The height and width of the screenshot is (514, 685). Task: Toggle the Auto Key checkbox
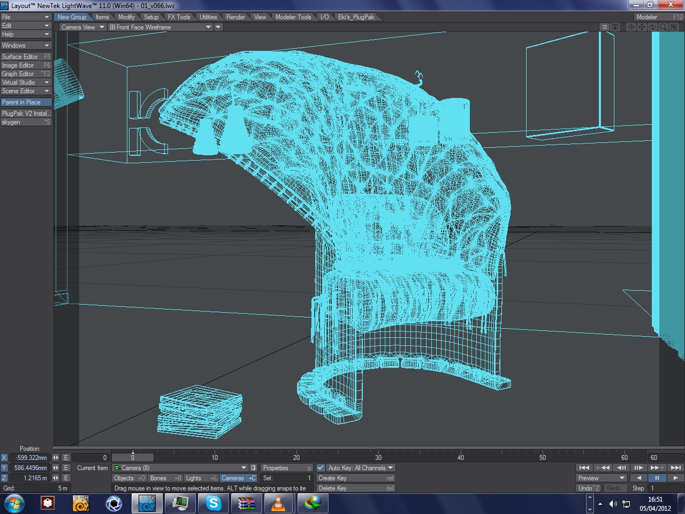[x=321, y=468]
